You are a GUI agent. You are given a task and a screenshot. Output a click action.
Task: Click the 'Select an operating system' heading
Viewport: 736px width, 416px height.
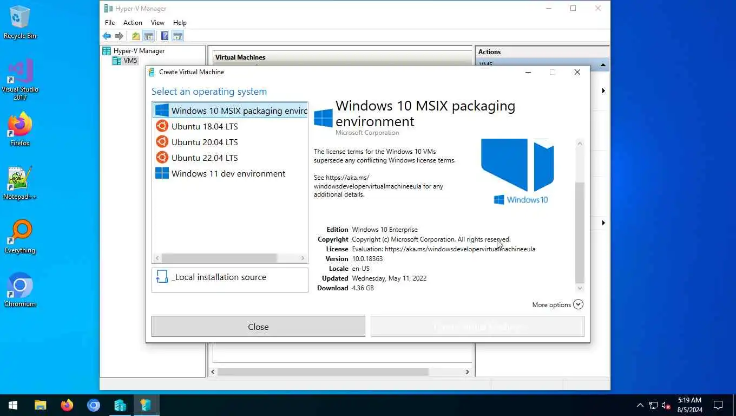(x=209, y=92)
